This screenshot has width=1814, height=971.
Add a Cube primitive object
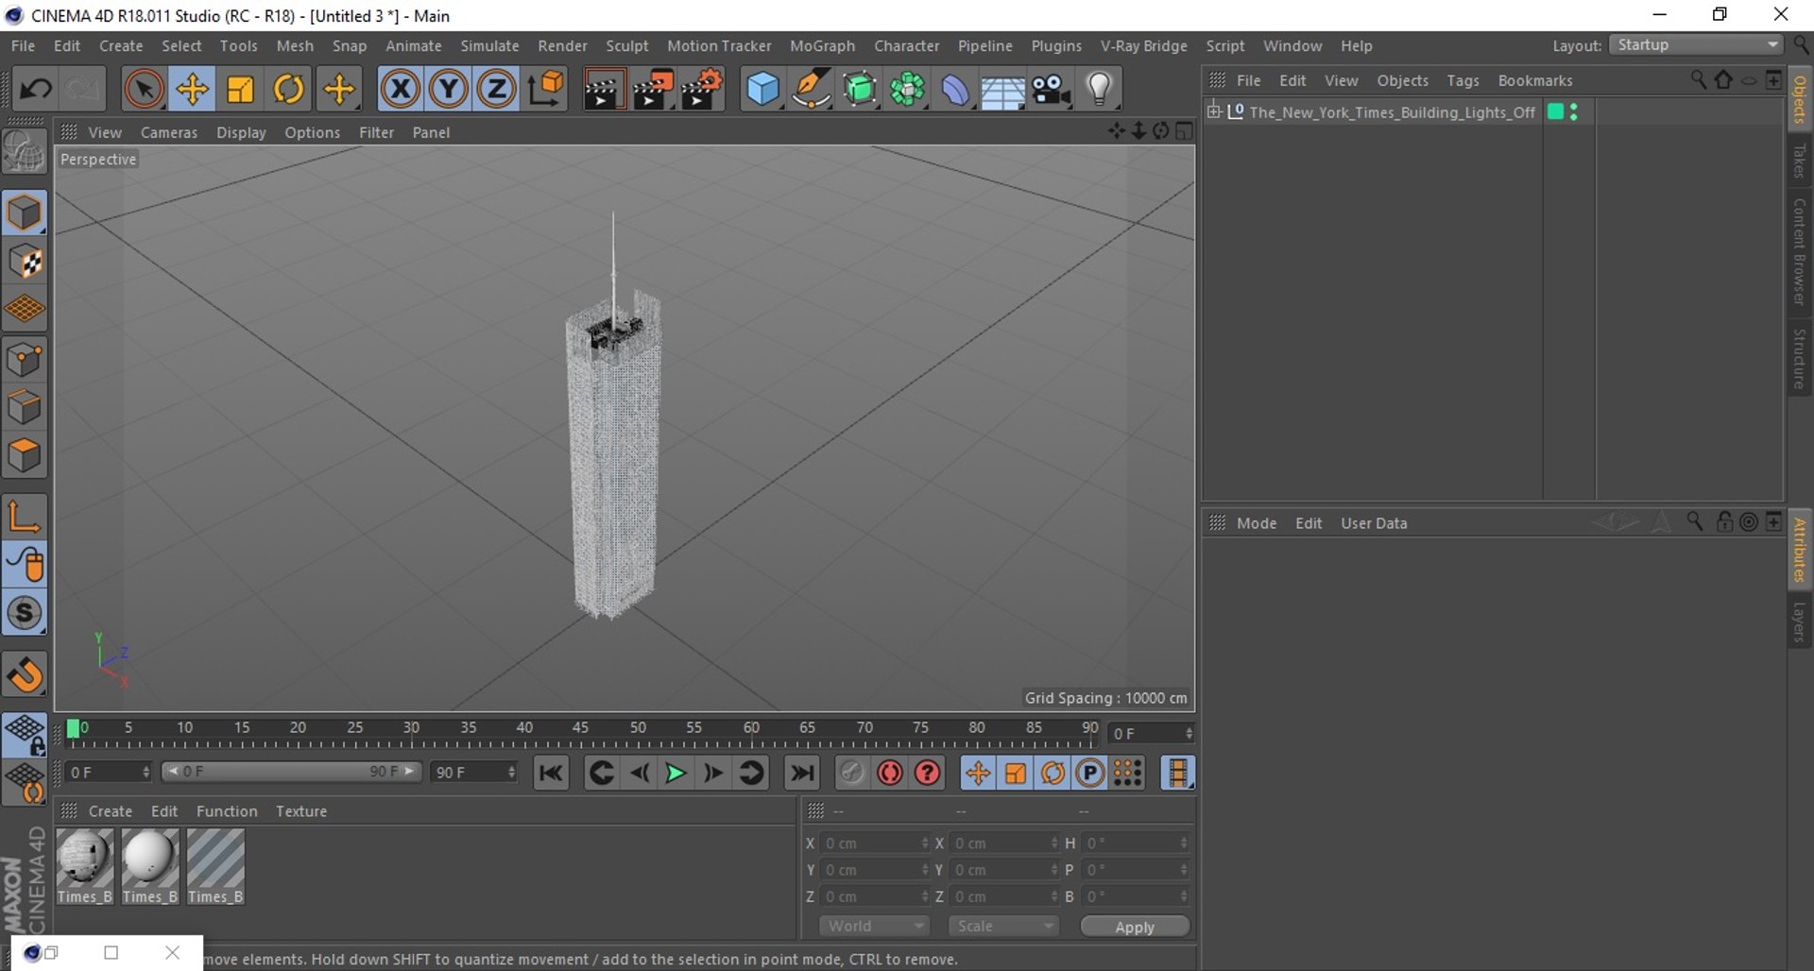coord(762,90)
